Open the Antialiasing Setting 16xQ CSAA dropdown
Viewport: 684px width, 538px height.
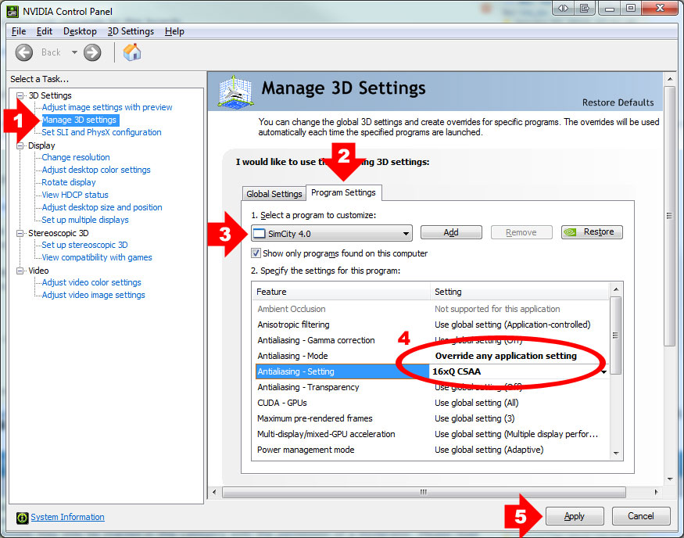pos(603,372)
